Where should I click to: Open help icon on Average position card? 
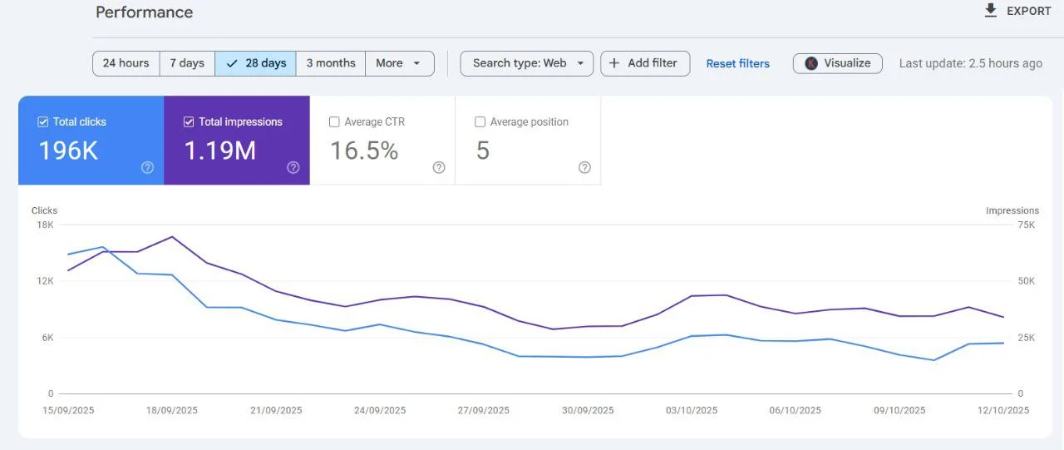pyautogui.click(x=584, y=167)
